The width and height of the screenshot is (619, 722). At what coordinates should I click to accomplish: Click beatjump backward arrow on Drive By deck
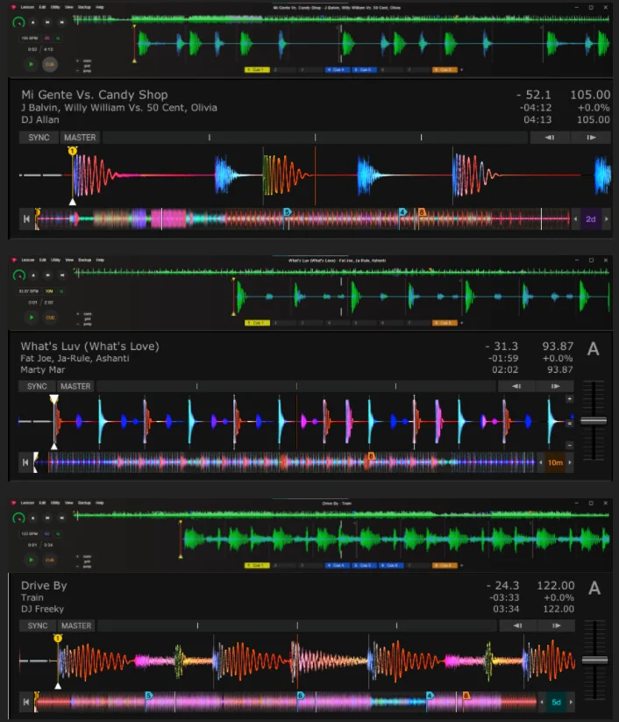[x=518, y=625]
